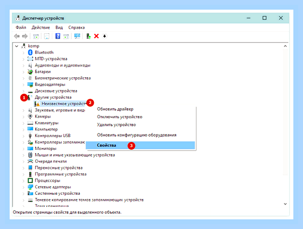Select the Теневое копирование томов row
This screenshot has width=303, height=229.
pyautogui.click(x=89, y=200)
